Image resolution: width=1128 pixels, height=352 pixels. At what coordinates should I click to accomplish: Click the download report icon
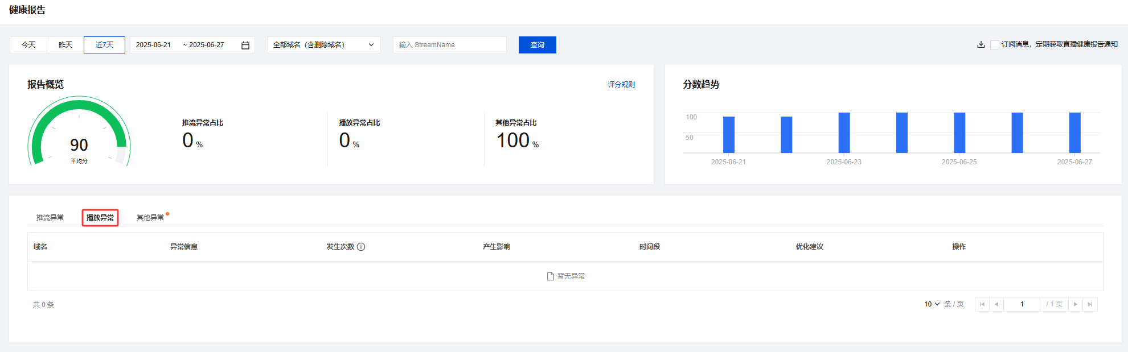(x=981, y=44)
